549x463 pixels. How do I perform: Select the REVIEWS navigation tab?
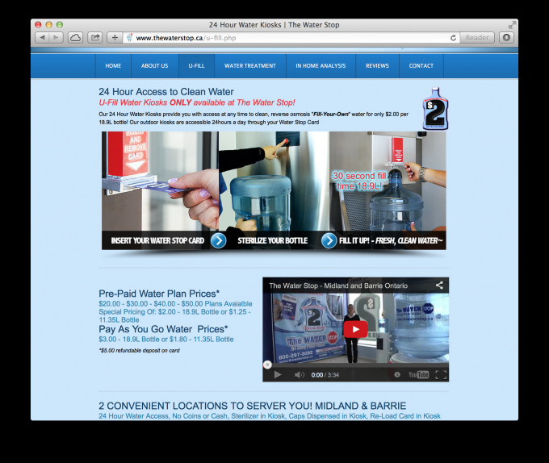[x=377, y=65]
